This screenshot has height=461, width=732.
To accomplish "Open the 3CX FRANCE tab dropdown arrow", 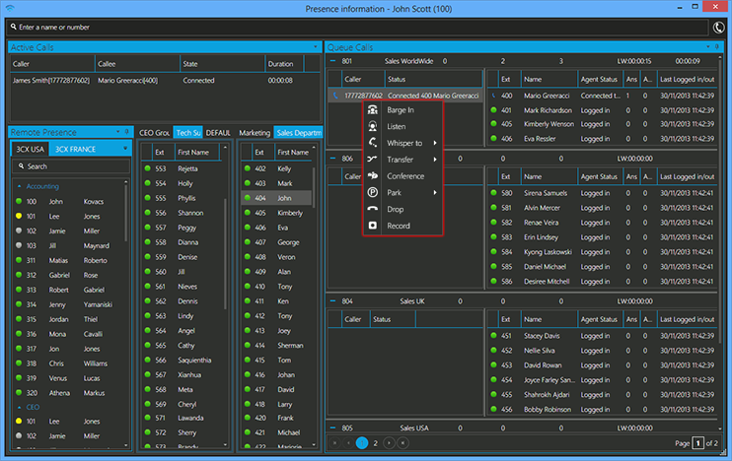I will tap(125, 149).
